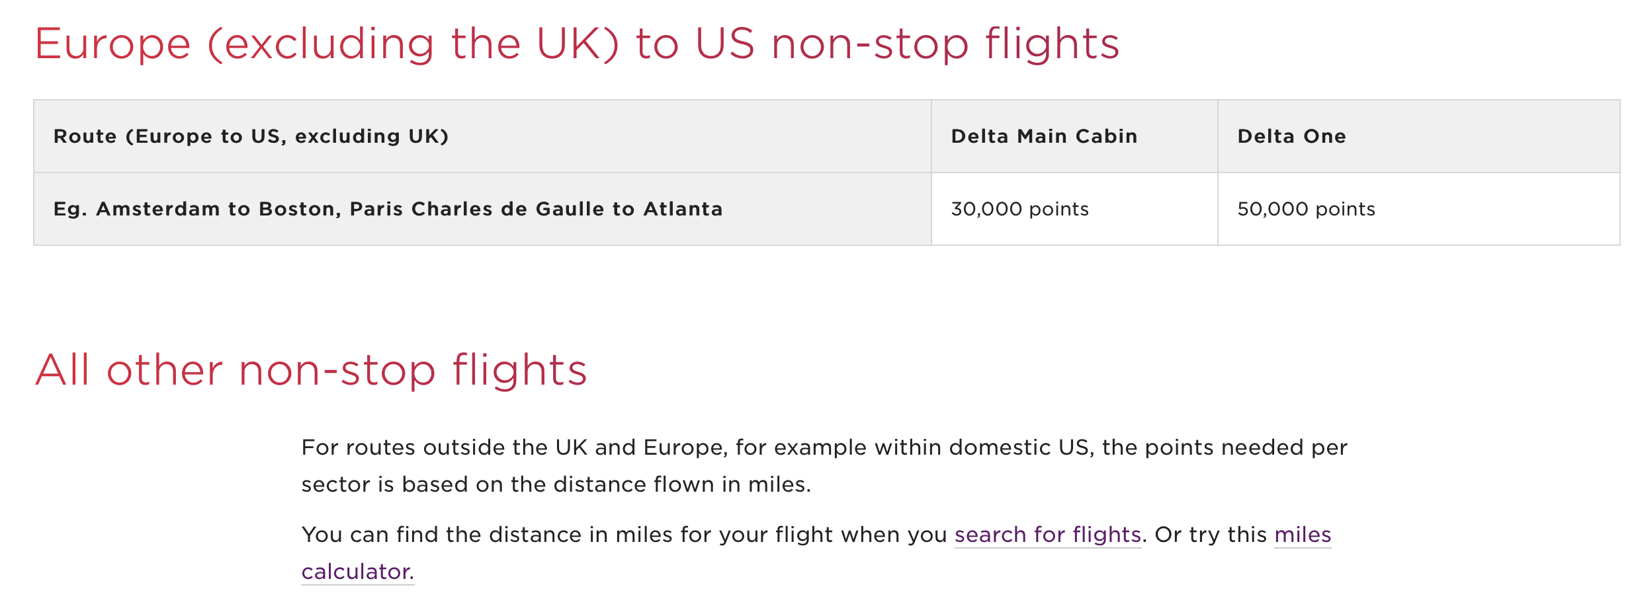This screenshot has height=612, width=1638.
Task: Click the Eg. label starting the route row
Action: [70, 210]
